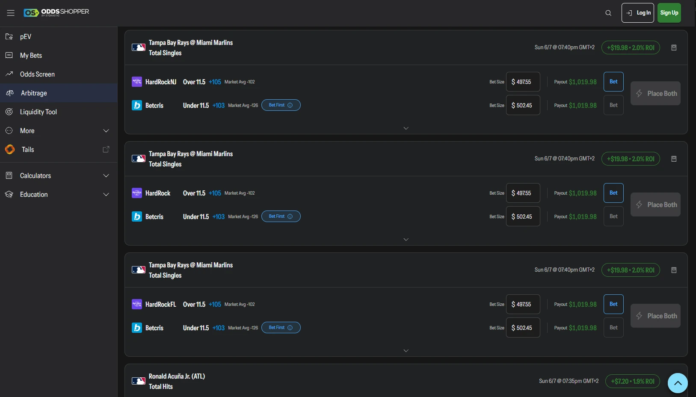Click the MLB logo on the HardRockNJ card

139,47
